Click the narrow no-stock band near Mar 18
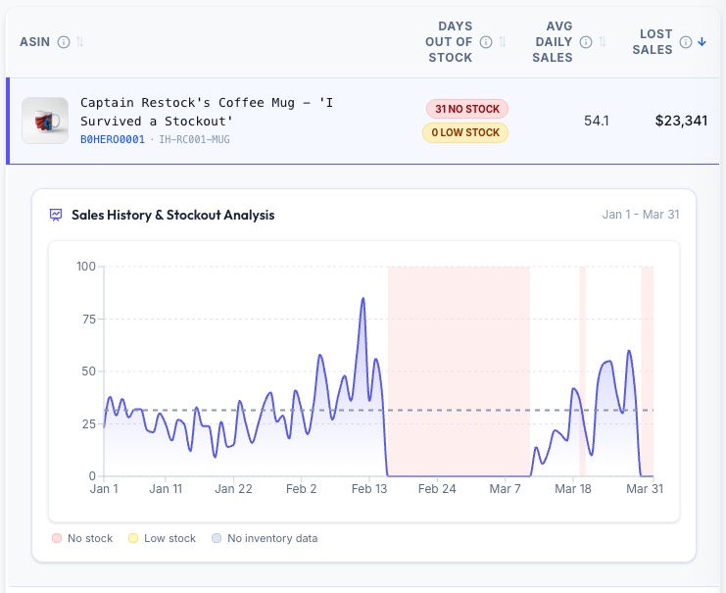Image resolution: width=726 pixels, height=593 pixels. pos(583,371)
